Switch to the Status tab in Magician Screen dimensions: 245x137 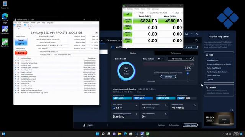click(133, 53)
